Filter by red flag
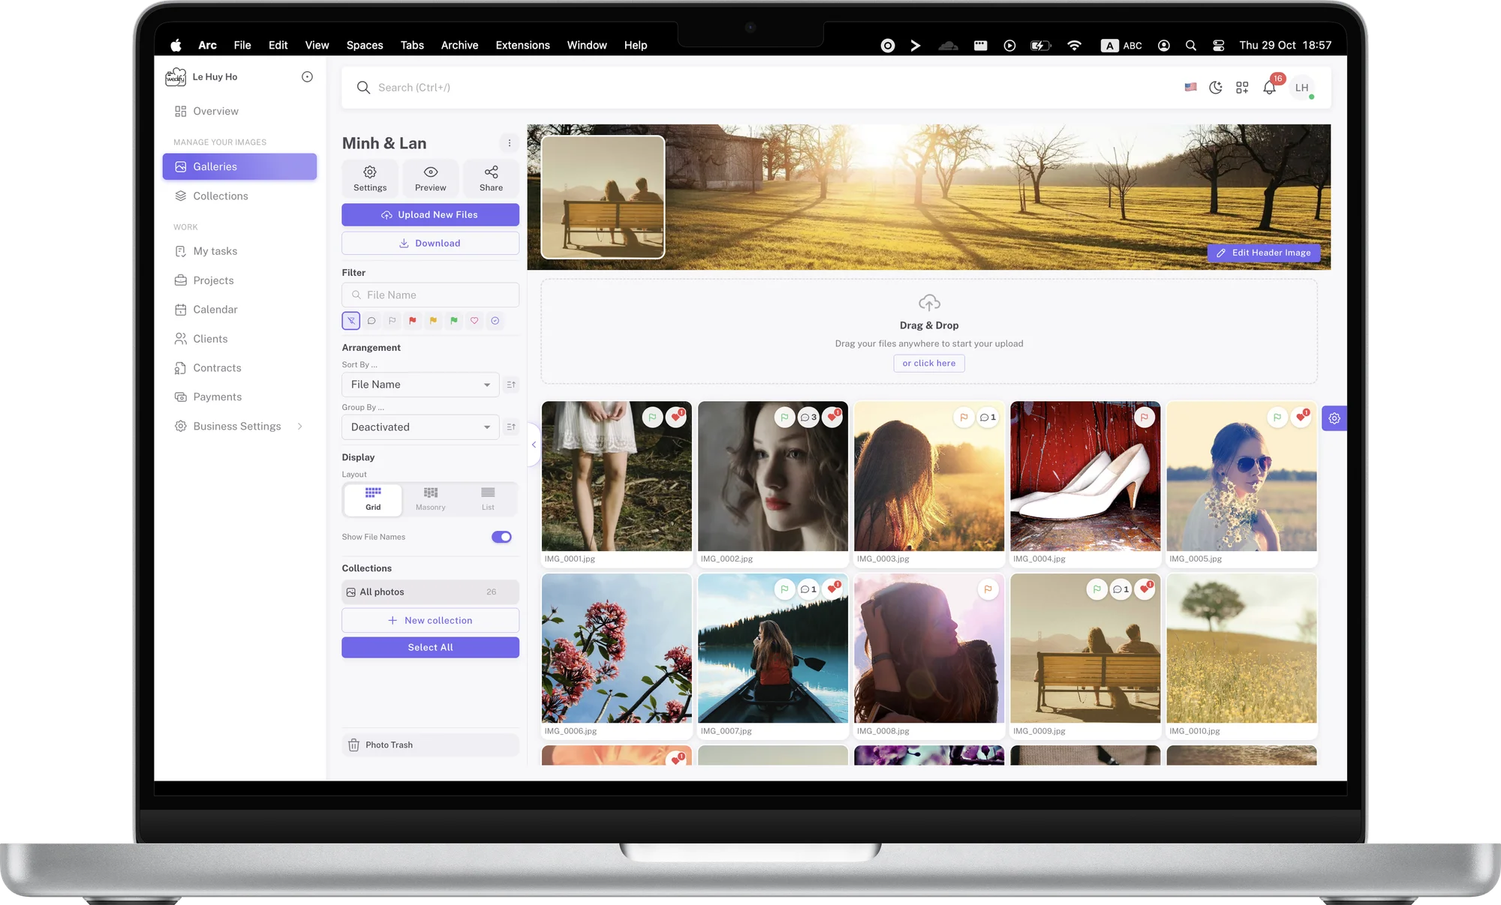1501x905 pixels. coord(413,321)
